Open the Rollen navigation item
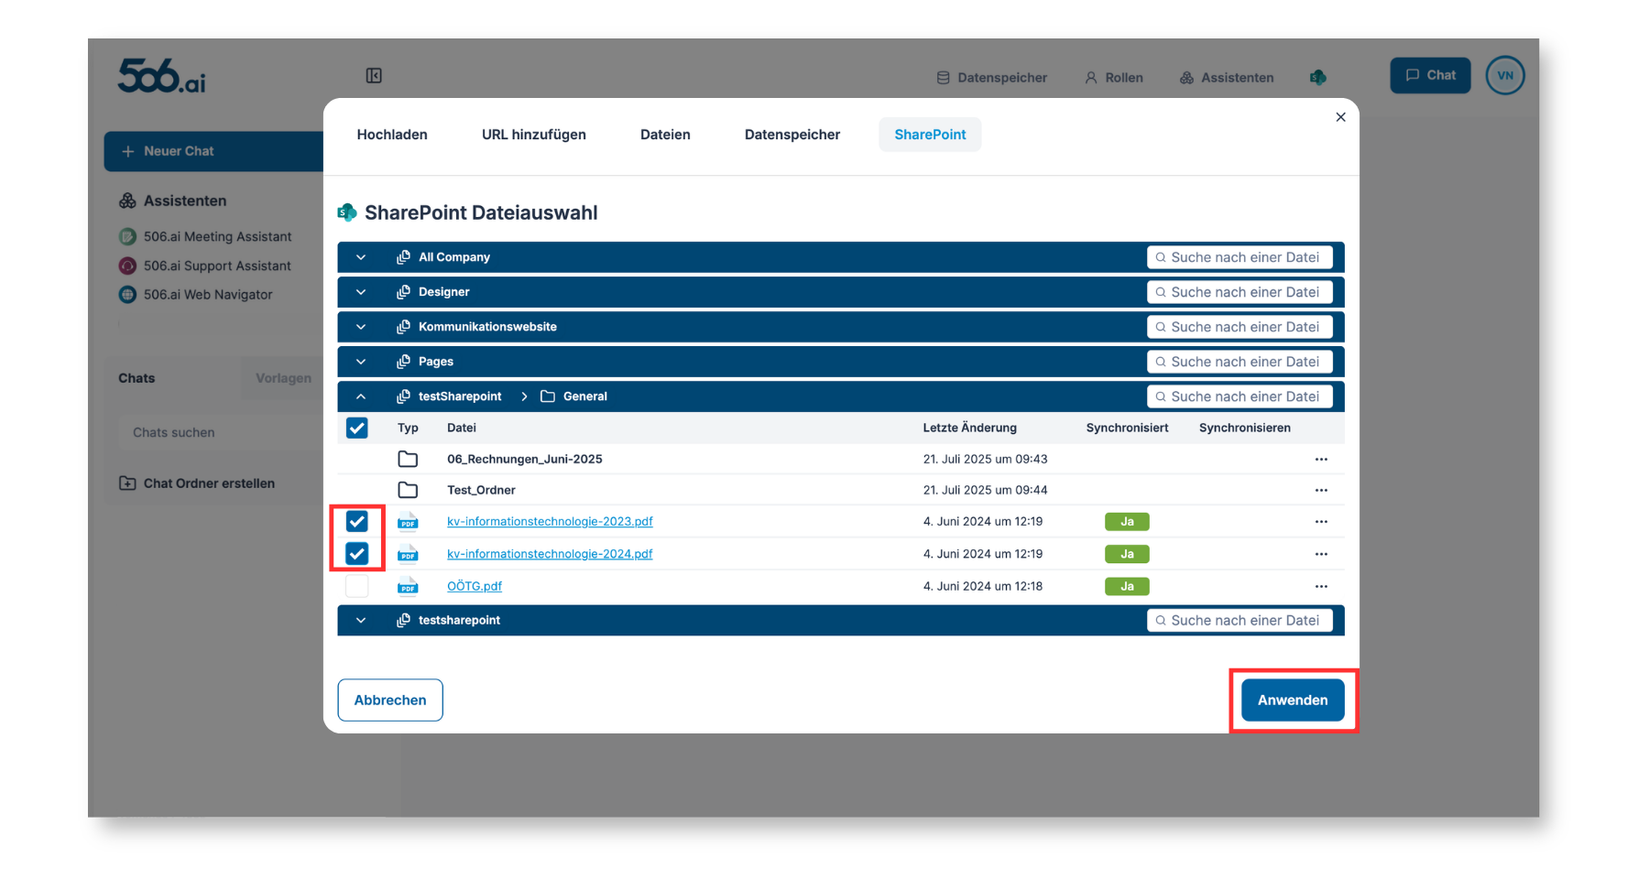 pos(1114,78)
